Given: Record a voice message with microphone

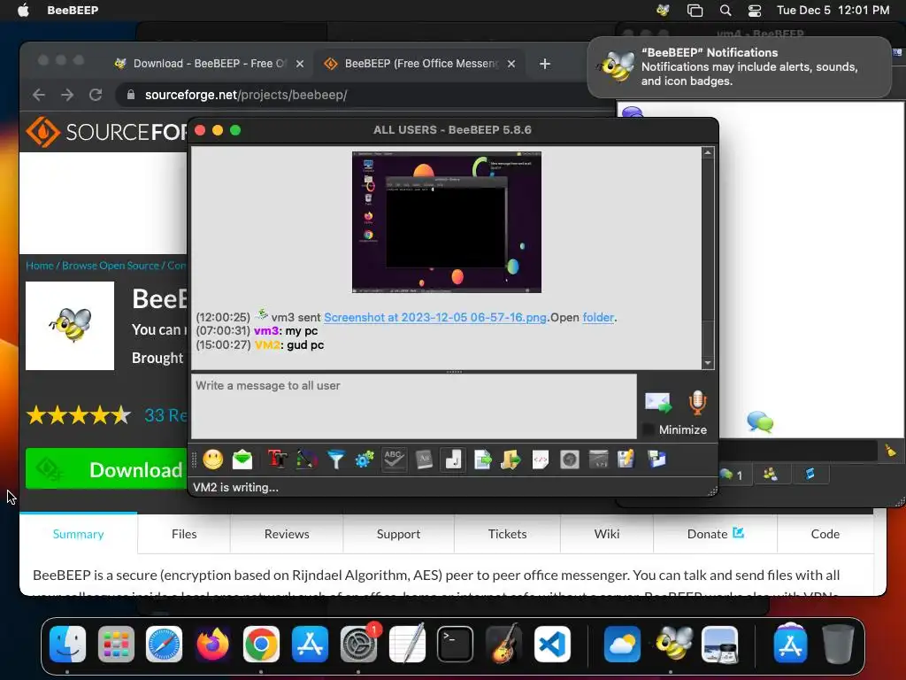Looking at the screenshot, I should 697,403.
